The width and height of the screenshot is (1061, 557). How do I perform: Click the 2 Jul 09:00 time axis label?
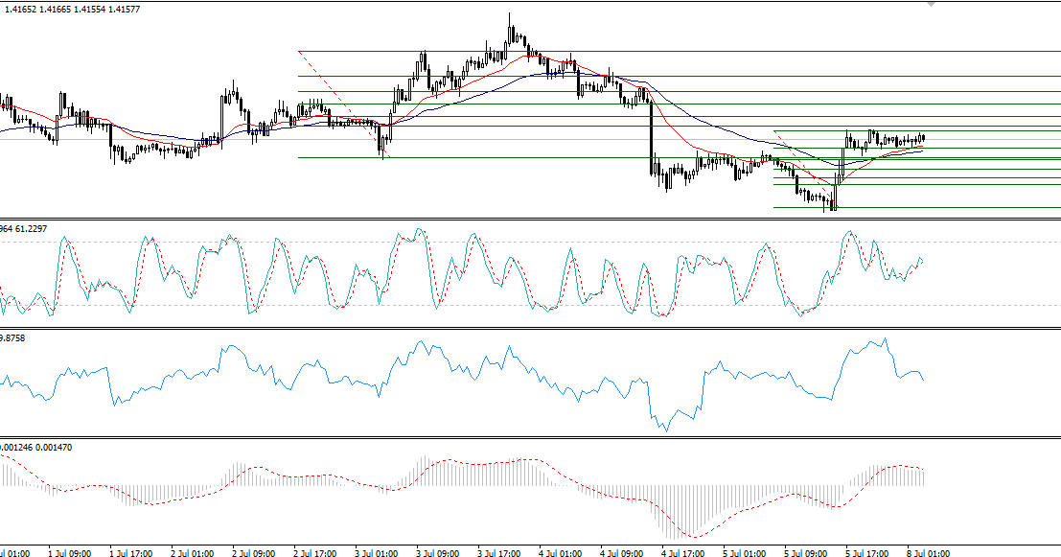pyautogui.click(x=254, y=553)
